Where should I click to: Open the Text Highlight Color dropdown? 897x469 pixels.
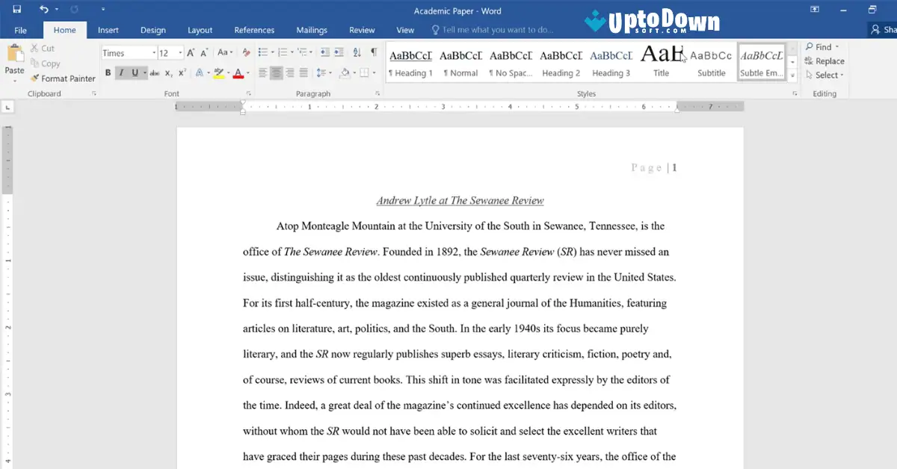click(228, 73)
